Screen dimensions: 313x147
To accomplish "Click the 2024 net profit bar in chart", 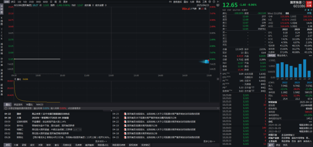I will pyautogui.click(x=309, y=74).
